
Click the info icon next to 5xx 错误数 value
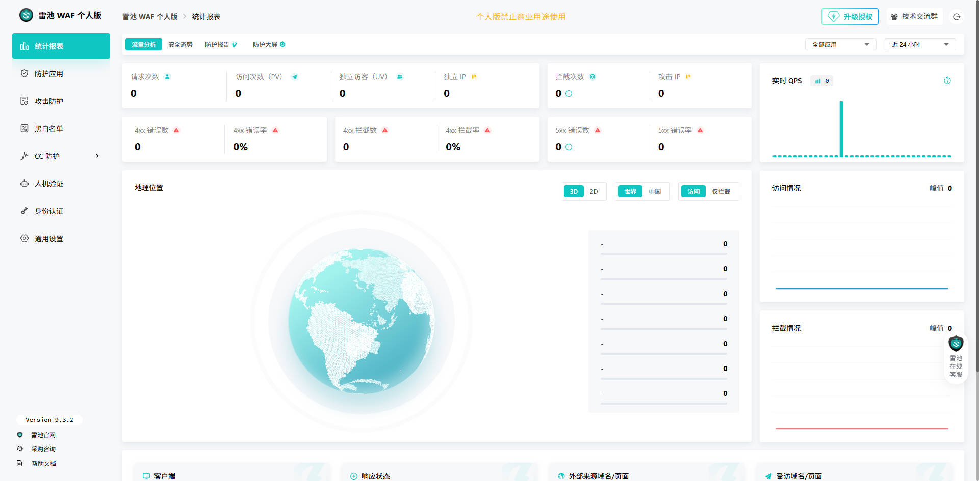pos(569,147)
